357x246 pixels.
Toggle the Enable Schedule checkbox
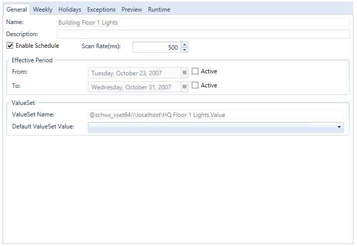tap(10, 46)
